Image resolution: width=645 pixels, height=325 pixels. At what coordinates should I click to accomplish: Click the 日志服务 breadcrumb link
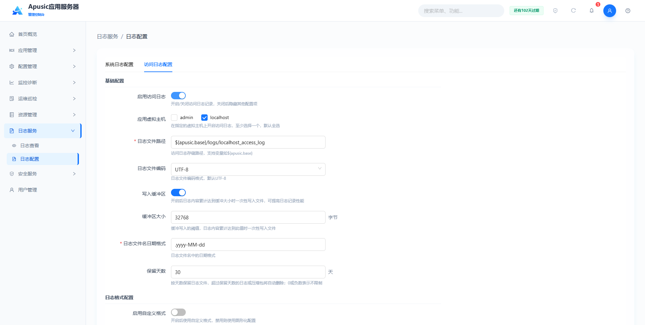107,36
